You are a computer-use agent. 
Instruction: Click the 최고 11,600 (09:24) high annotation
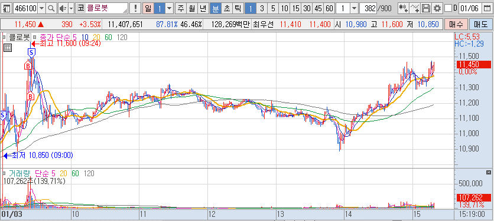click(x=66, y=44)
